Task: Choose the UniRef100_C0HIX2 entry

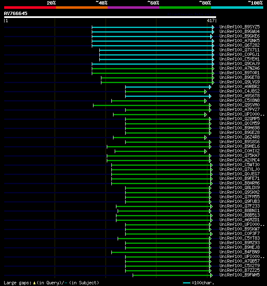Action: coord(239,151)
